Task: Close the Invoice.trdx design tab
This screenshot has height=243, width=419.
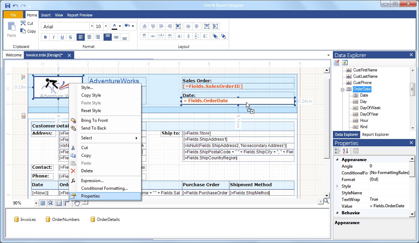Action: click(69, 55)
